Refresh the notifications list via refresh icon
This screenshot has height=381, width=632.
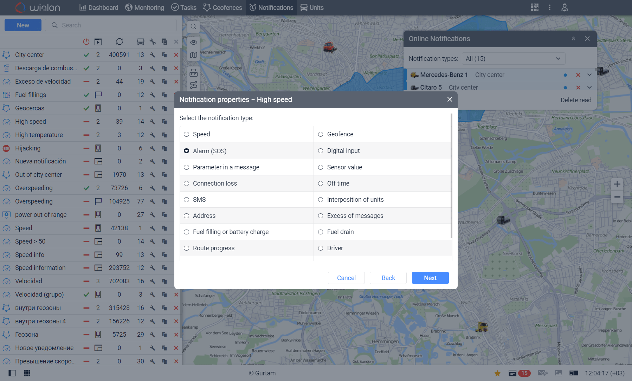tap(119, 41)
